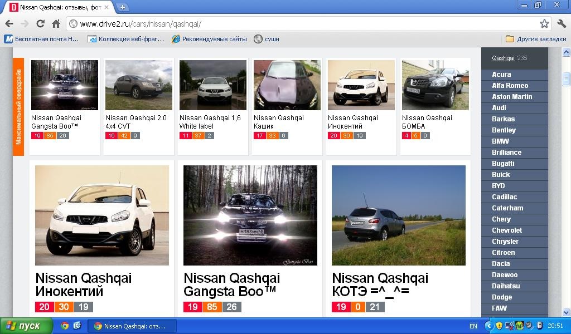
Task: Open small Инокентий car thumbnail
Action: tap(361, 85)
